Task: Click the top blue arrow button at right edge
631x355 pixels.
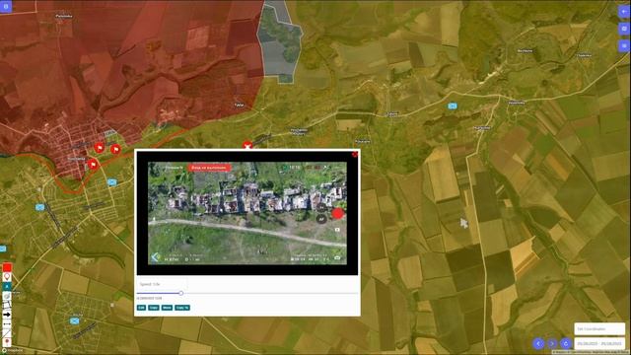Action: [624, 12]
